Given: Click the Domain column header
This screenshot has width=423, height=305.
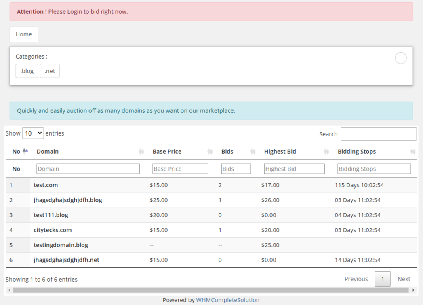Looking at the screenshot, I should (48, 152).
